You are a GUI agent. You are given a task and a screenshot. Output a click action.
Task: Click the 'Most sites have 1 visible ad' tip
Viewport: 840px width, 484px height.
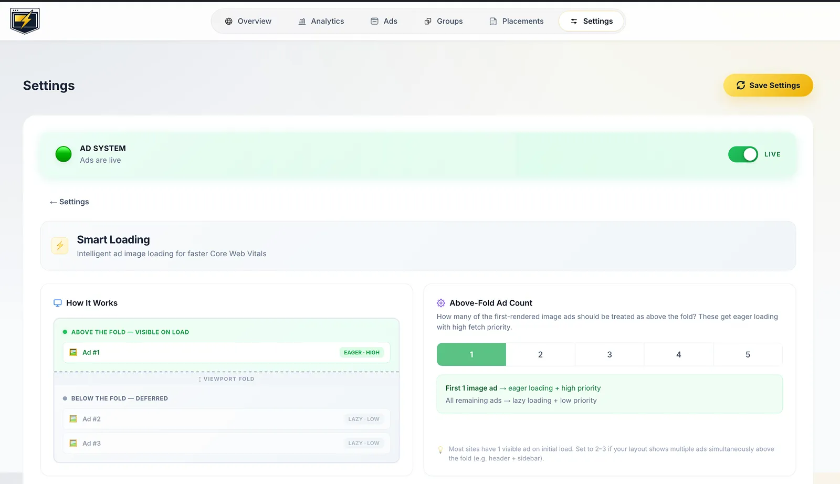[x=611, y=454]
